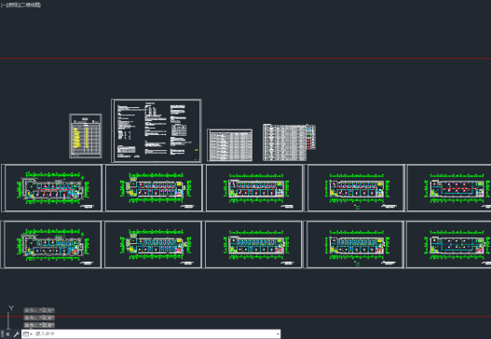This screenshot has width=491, height=339.
Task: Select the large design notes text sheet
Action: point(157,130)
